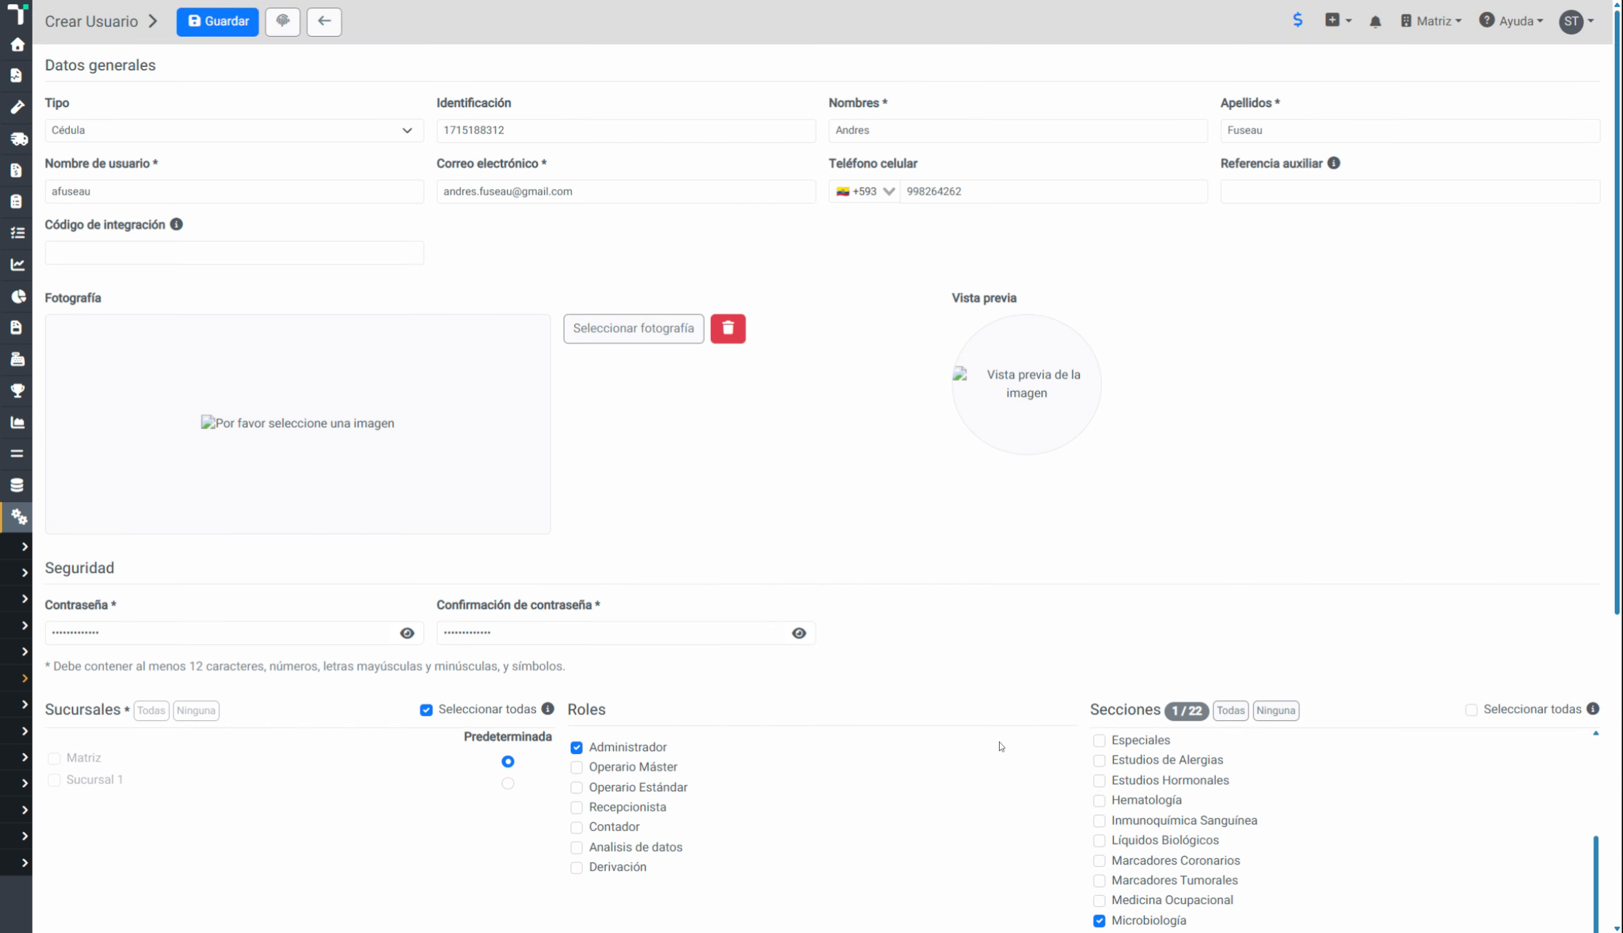Show password in Contraseña field
This screenshot has width=1623, height=933.
pyautogui.click(x=407, y=633)
